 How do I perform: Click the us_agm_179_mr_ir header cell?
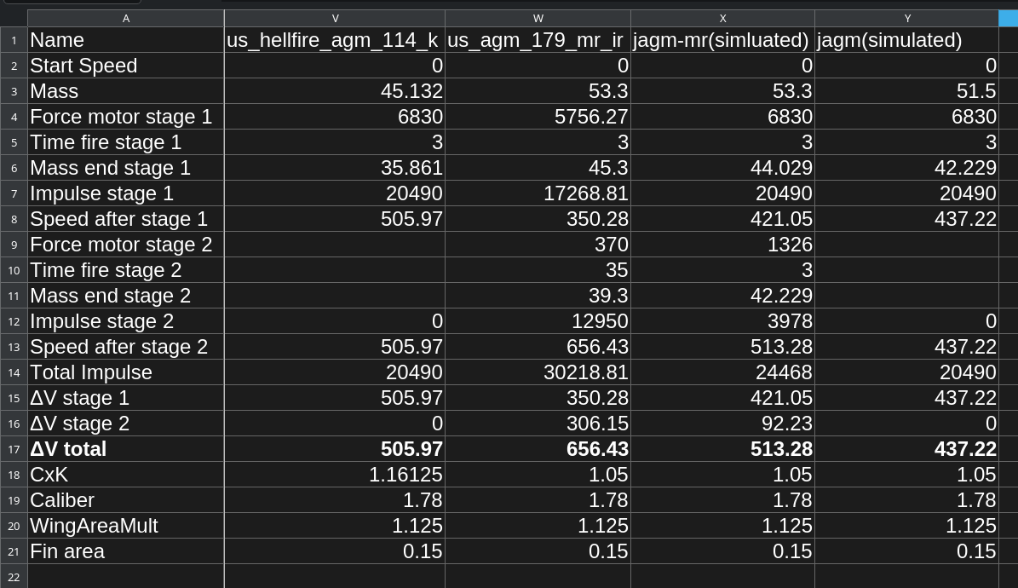(538, 40)
